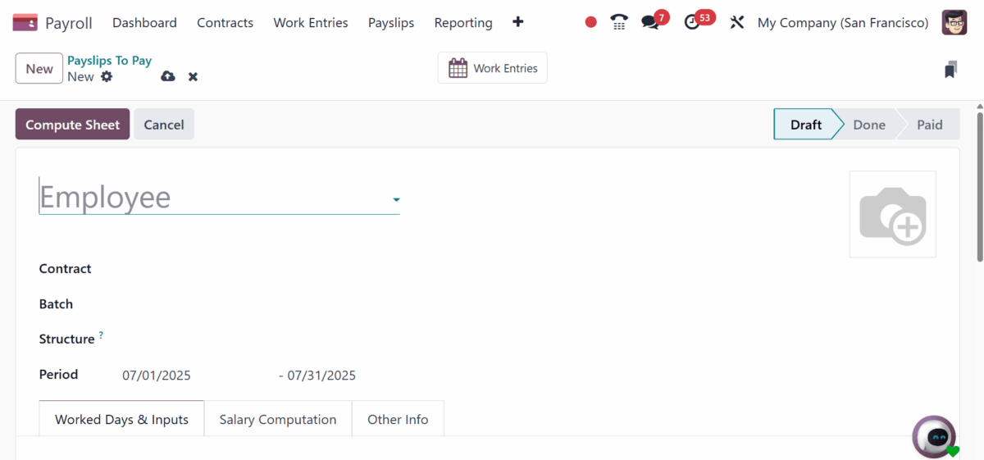Discard changes with the X icon
This screenshot has width=984, height=460.
tap(193, 76)
